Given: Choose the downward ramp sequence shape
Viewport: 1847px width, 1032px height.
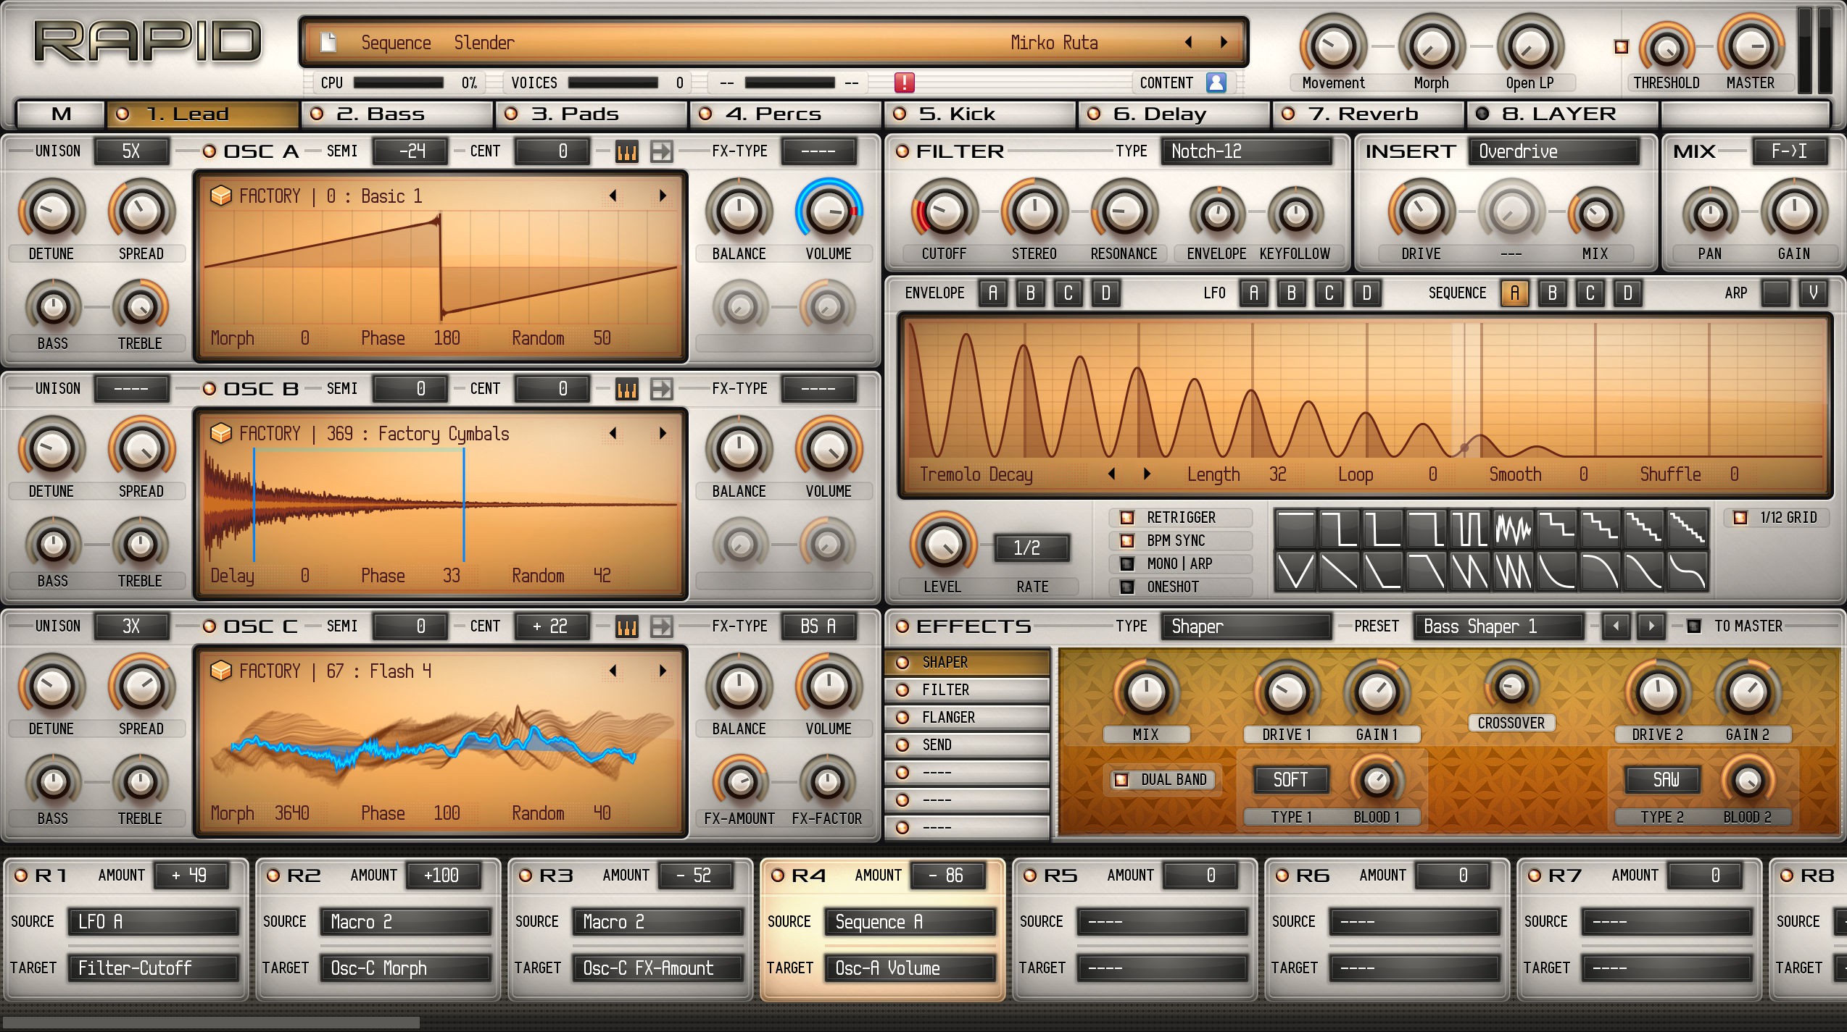Looking at the screenshot, I should pyautogui.click(x=1339, y=570).
